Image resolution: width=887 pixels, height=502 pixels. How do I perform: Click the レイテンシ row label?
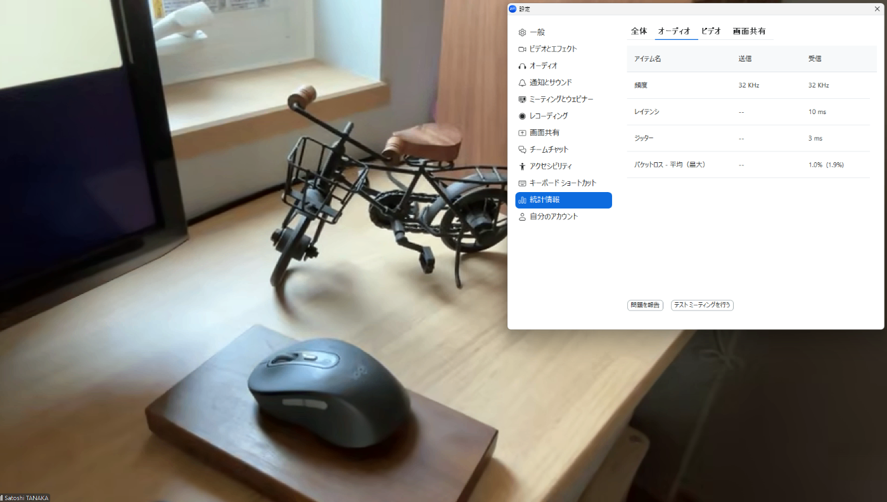647,112
